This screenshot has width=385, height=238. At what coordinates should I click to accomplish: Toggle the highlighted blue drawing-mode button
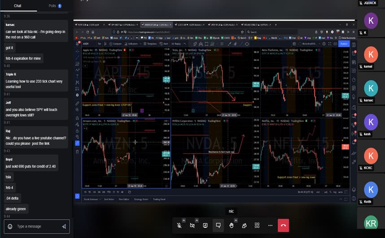click(x=77, y=143)
